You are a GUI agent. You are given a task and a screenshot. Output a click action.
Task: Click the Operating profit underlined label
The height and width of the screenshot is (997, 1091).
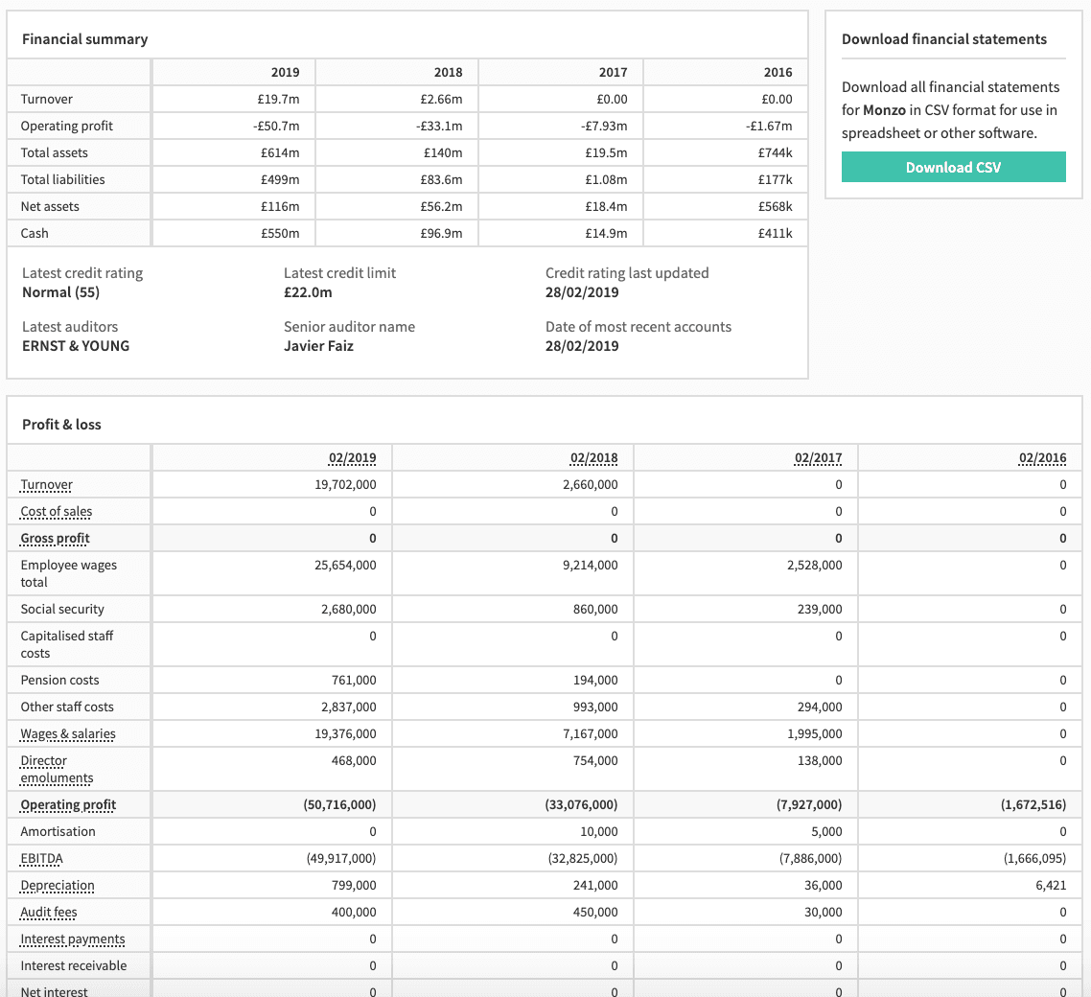68,805
